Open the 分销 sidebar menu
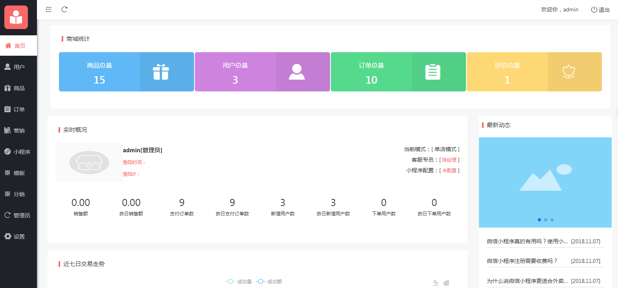Screen dimensions: 618x288 (x=18, y=194)
